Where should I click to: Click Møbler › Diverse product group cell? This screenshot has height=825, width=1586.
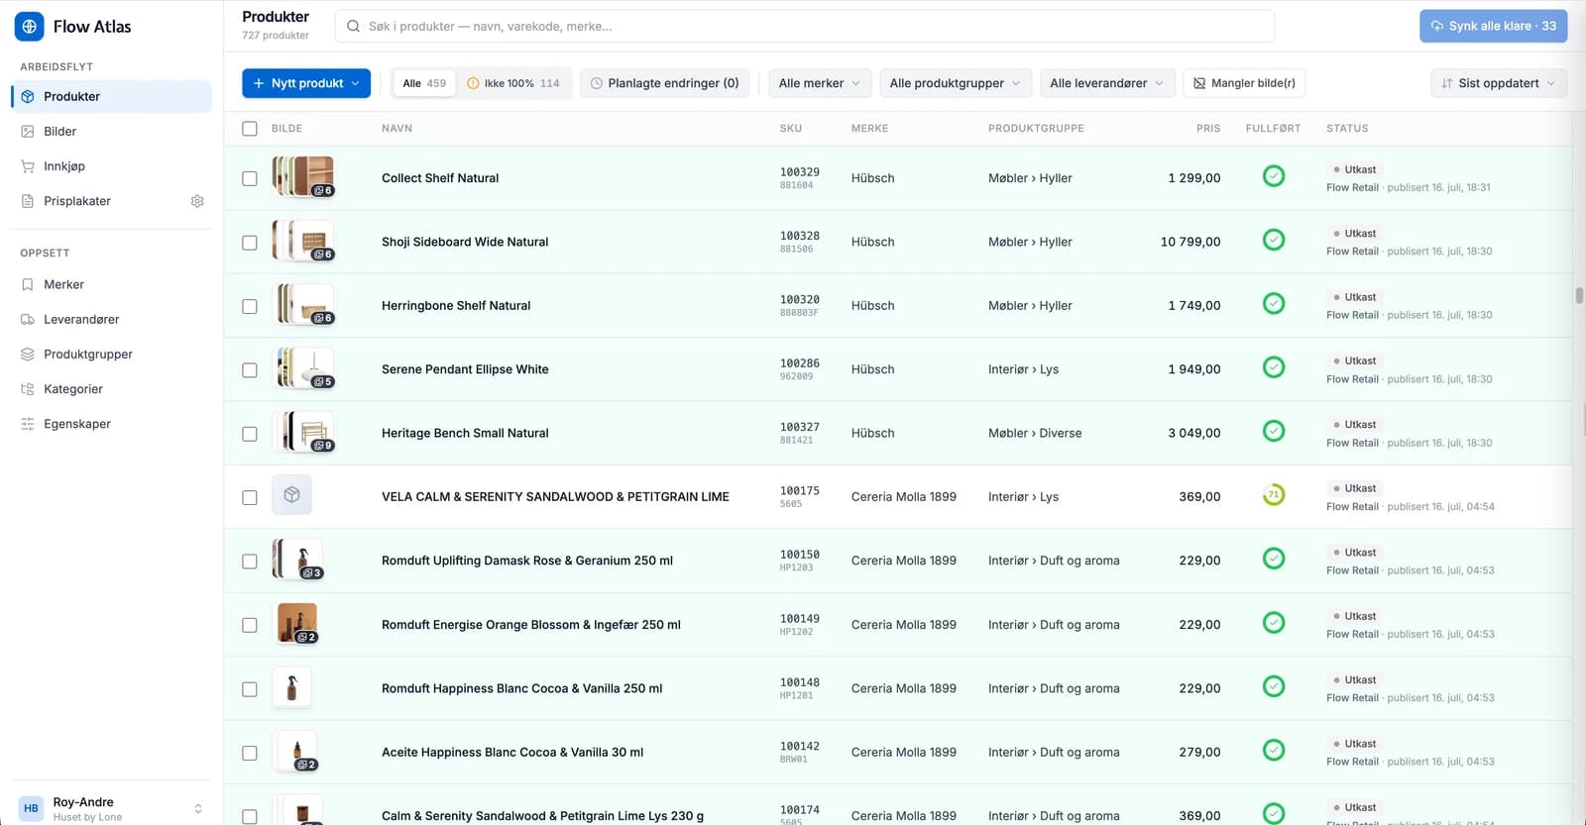coord(1035,433)
